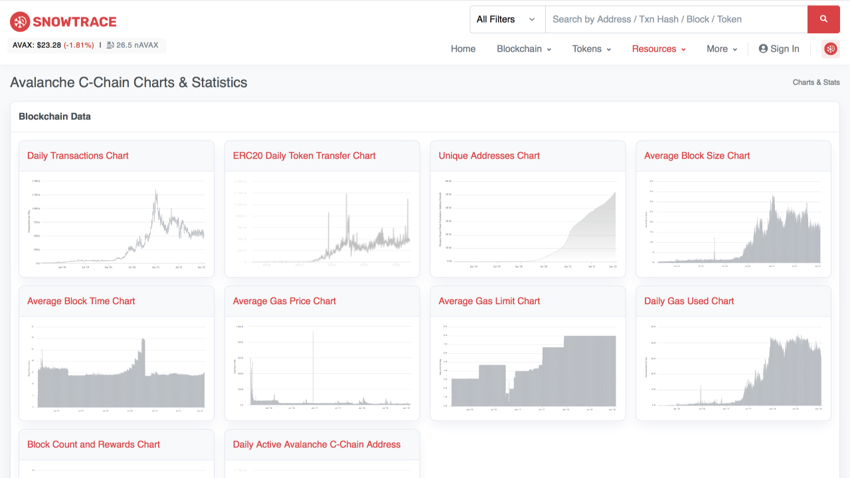Click the gas pump icon beside 26.5 nAVAX

110,45
